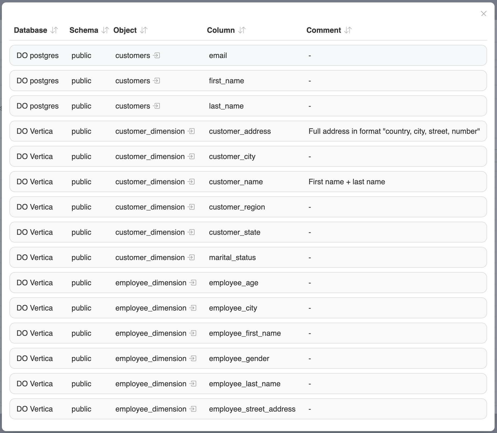Open employee_dimension object in employee_last_name row
The height and width of the screenshot is (433, 497).
[193, 384]
